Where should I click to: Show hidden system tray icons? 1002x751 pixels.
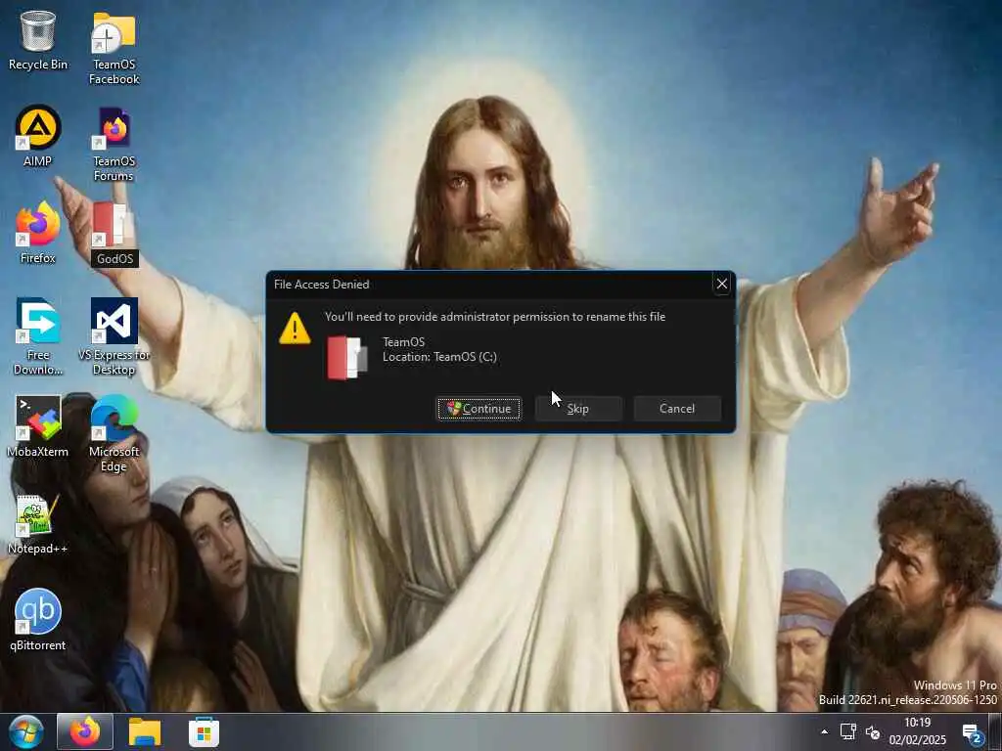[824, 731]
